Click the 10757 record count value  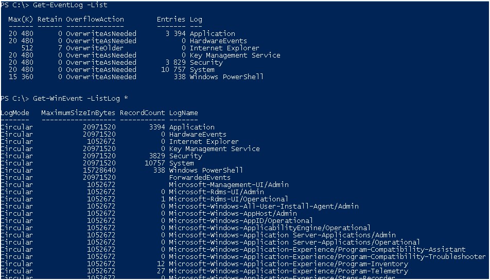[155, 163]
